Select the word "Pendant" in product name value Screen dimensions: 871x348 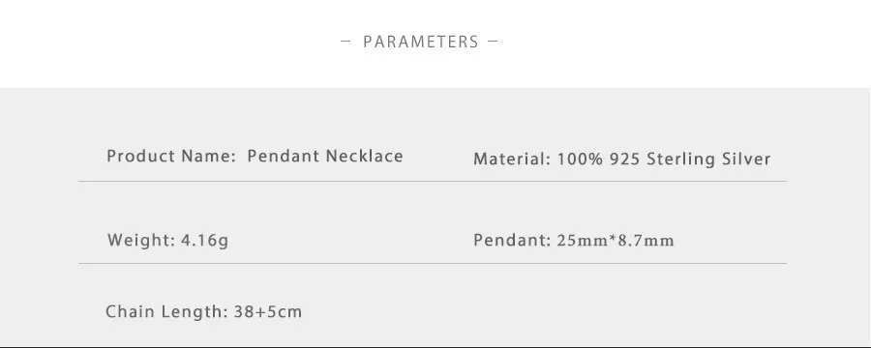pos(284,156)
